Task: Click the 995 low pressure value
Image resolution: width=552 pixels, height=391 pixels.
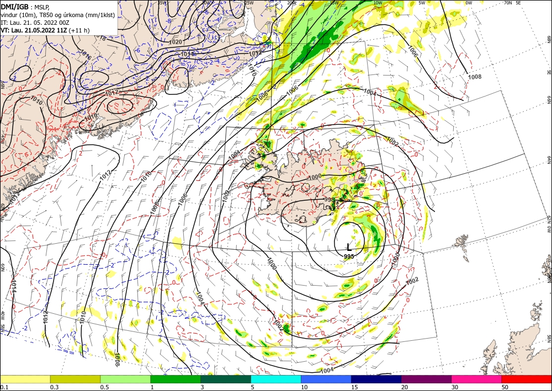Action: pos(348,256)
